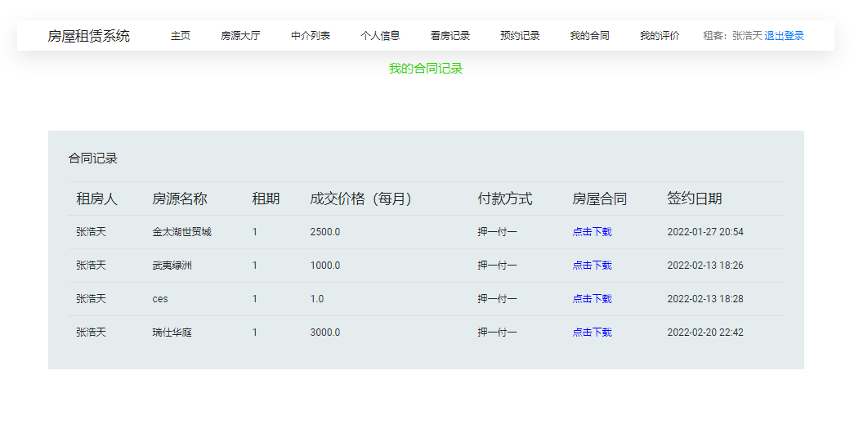Click the 签约日期 column header
850x433 pixels.
695,199
